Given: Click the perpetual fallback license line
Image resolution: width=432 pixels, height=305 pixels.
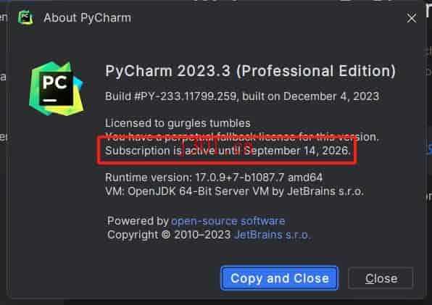Looking at the screenshot, I should pos(242,136).
